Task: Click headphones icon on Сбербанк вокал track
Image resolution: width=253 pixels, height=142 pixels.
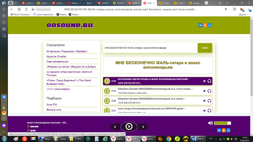Action: click(x=209, y=101)
